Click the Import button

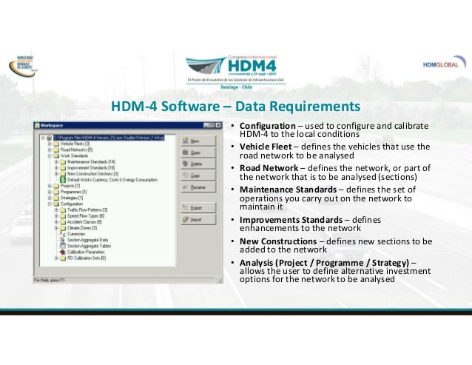pos(199,220)
